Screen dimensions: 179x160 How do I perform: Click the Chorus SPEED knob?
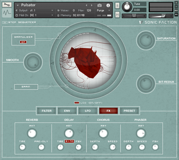pos(112,147)
